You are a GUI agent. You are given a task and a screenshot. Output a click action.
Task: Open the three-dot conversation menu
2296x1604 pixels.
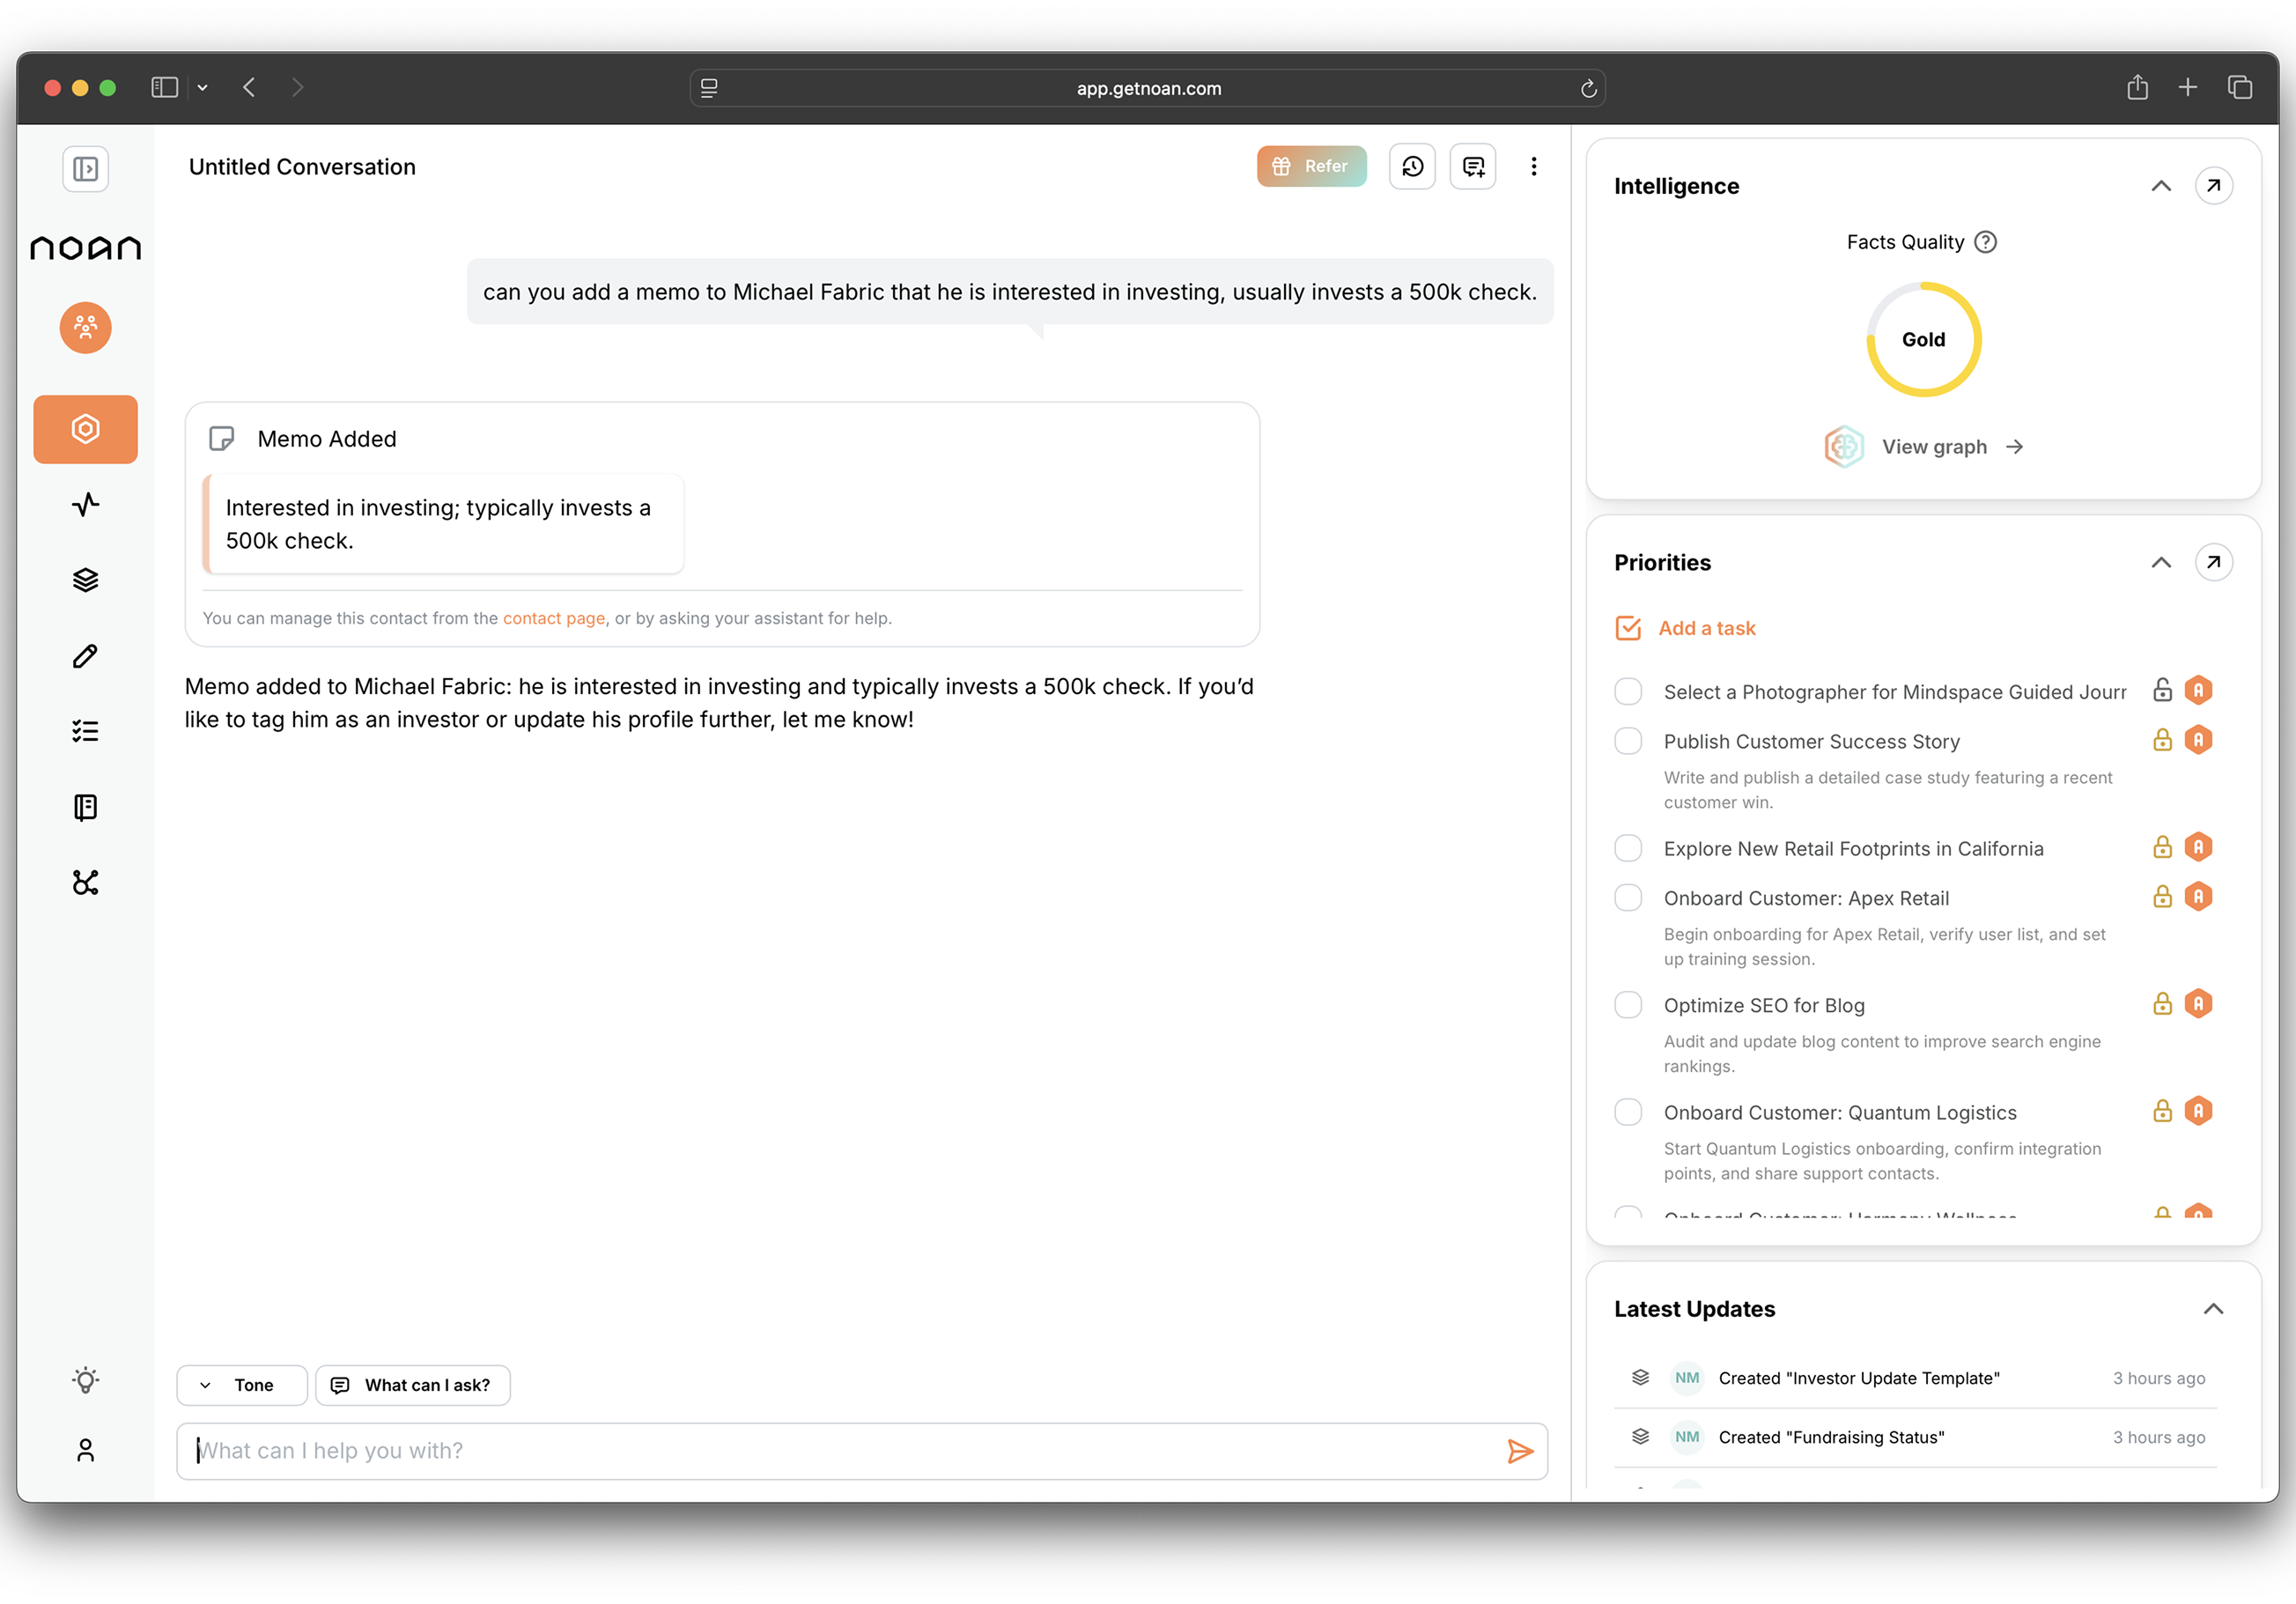coord(1533,166)
